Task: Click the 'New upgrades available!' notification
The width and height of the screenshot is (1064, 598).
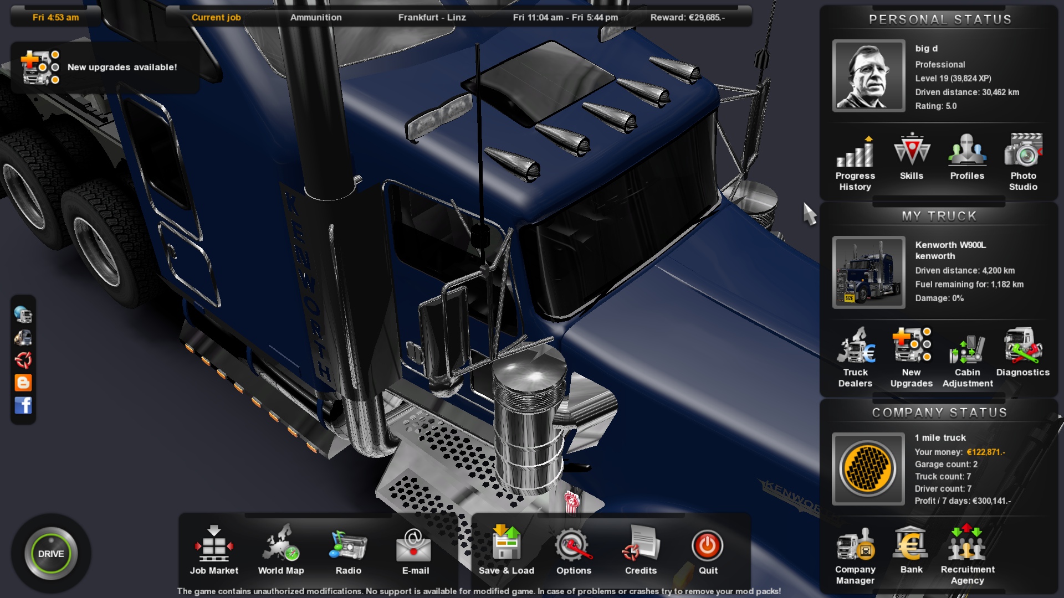Action: (105, 67)
